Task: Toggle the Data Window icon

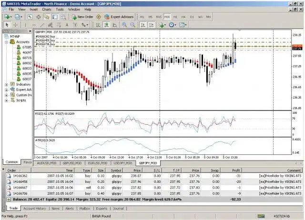Action: coord(38,17)
